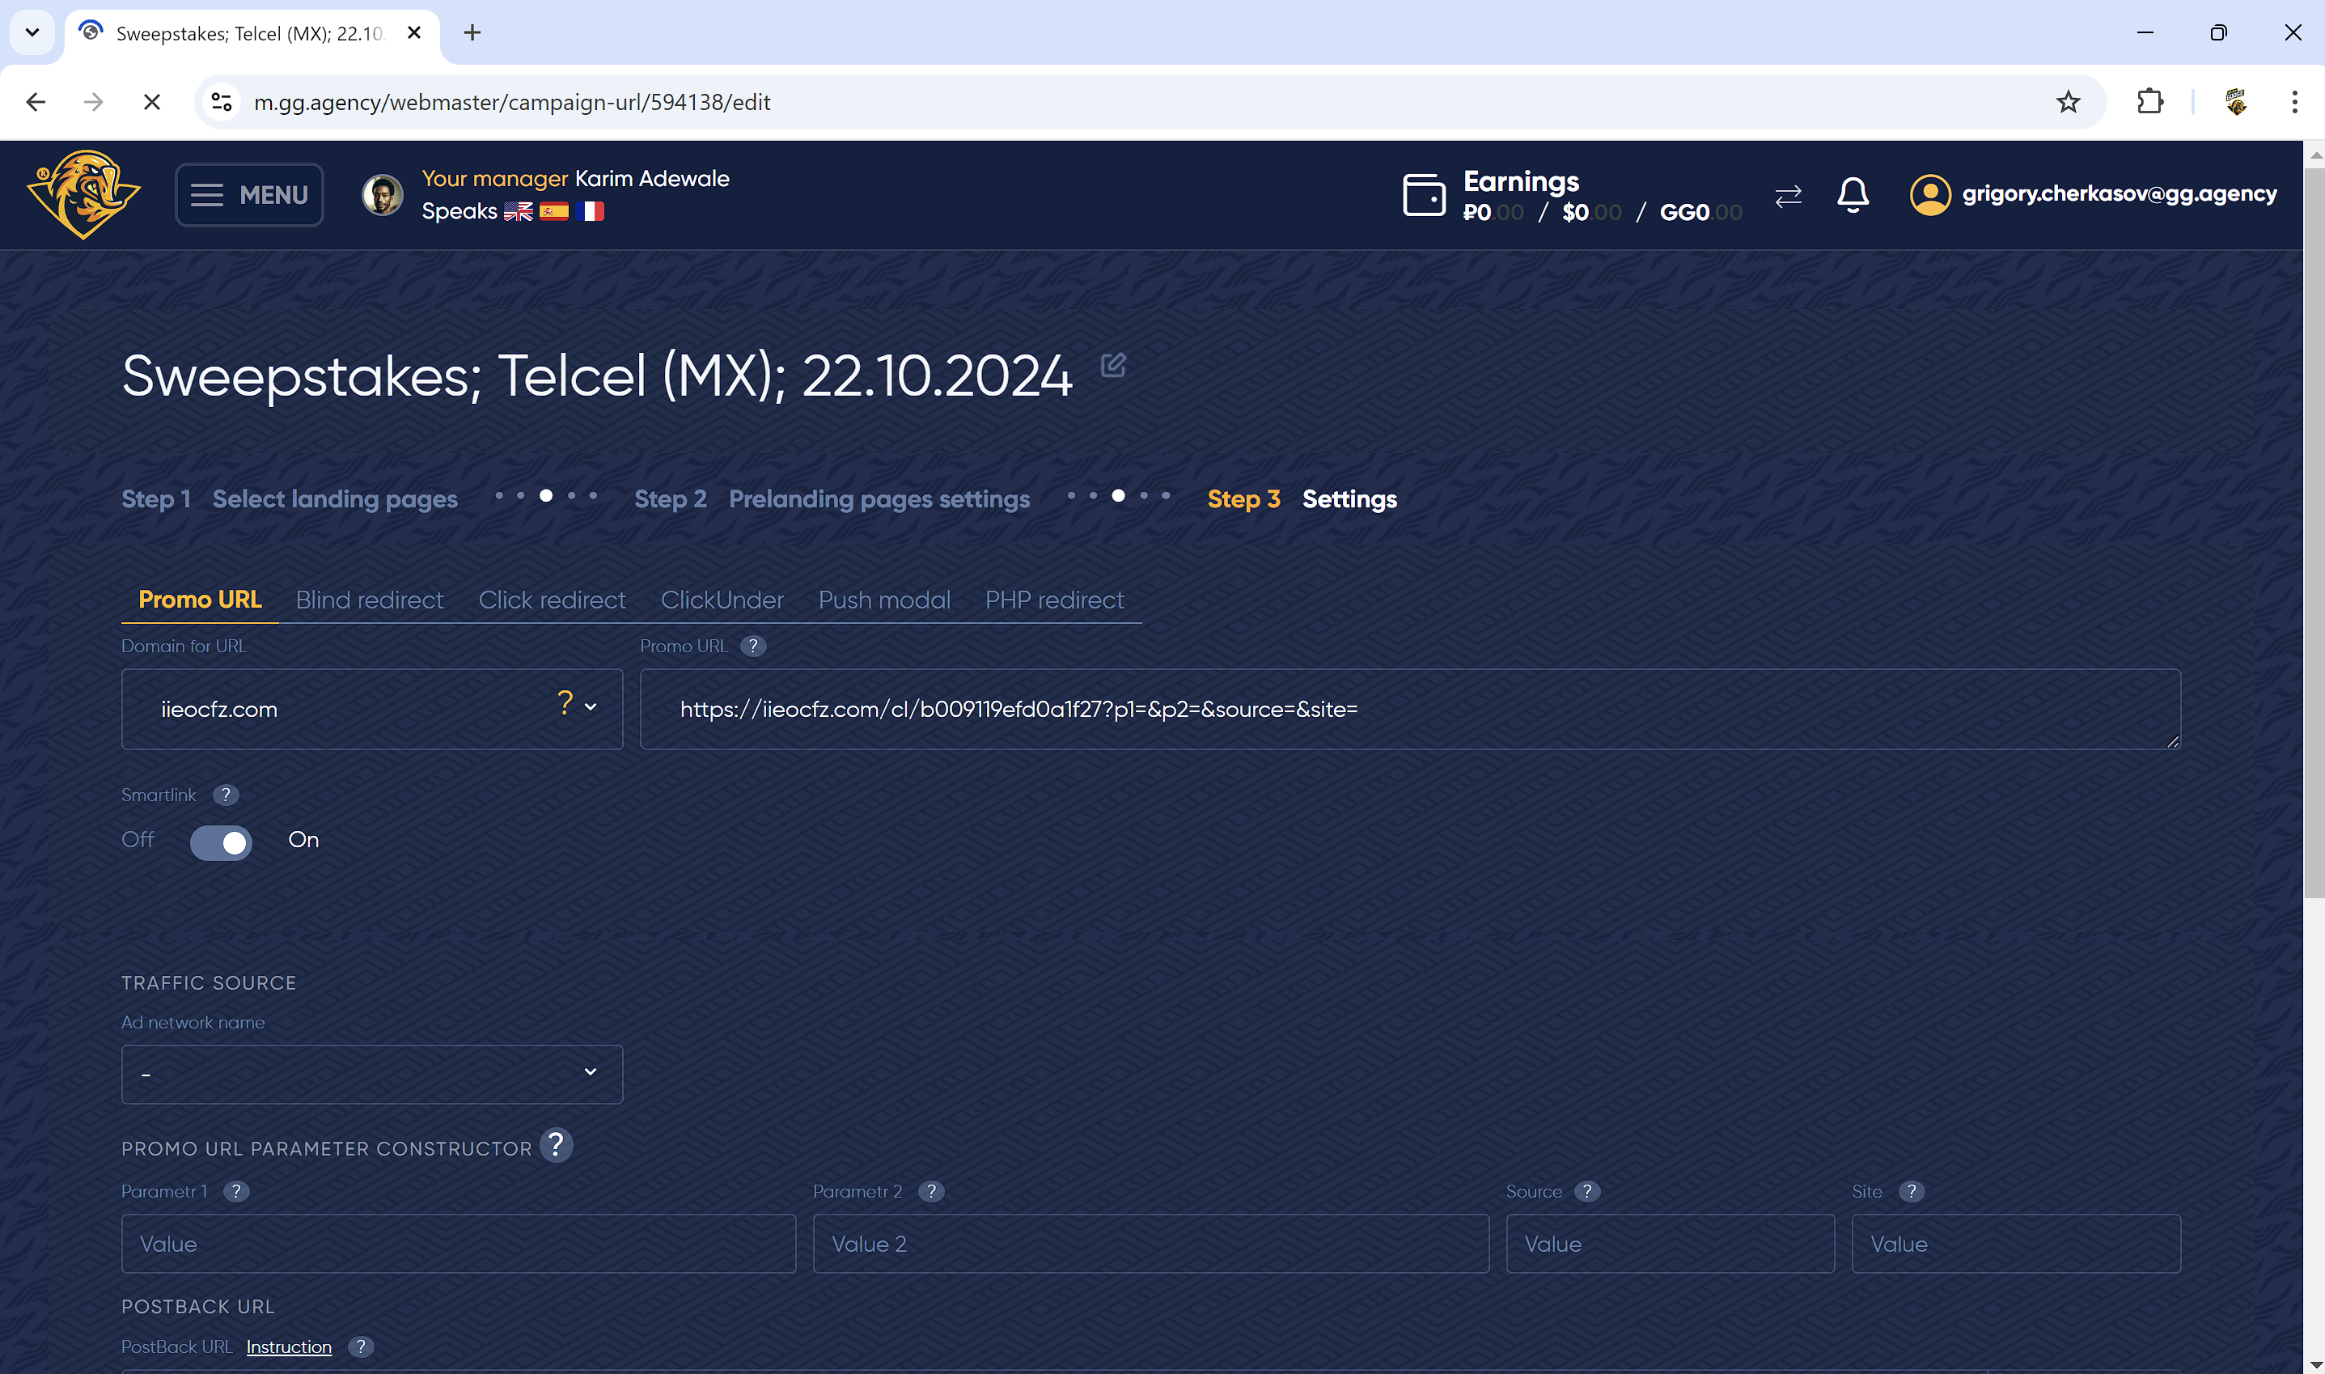Go to Step 1 Select landing pages
Image resolution: width=2325 pixels, height=1374 pixels.
pyautogui.click(x=290, y=499)
